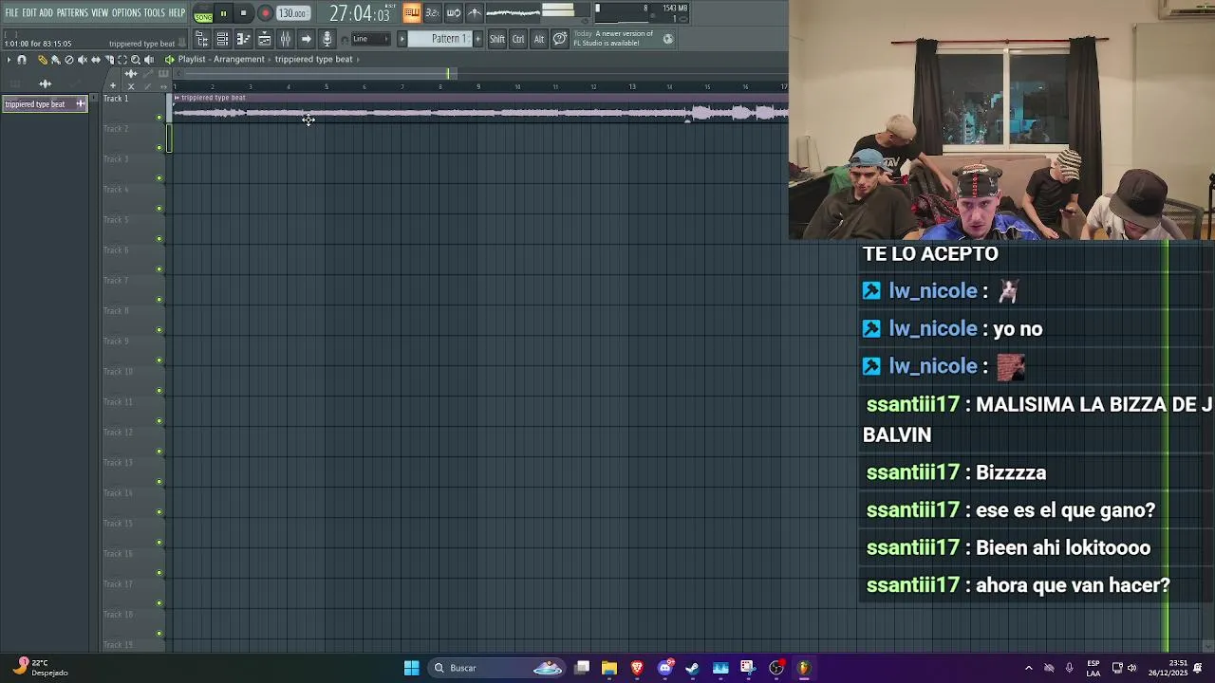This screenshot has height=683, width=1215.
Task: Mute Track 1 with its green dot
Action: 159,118
